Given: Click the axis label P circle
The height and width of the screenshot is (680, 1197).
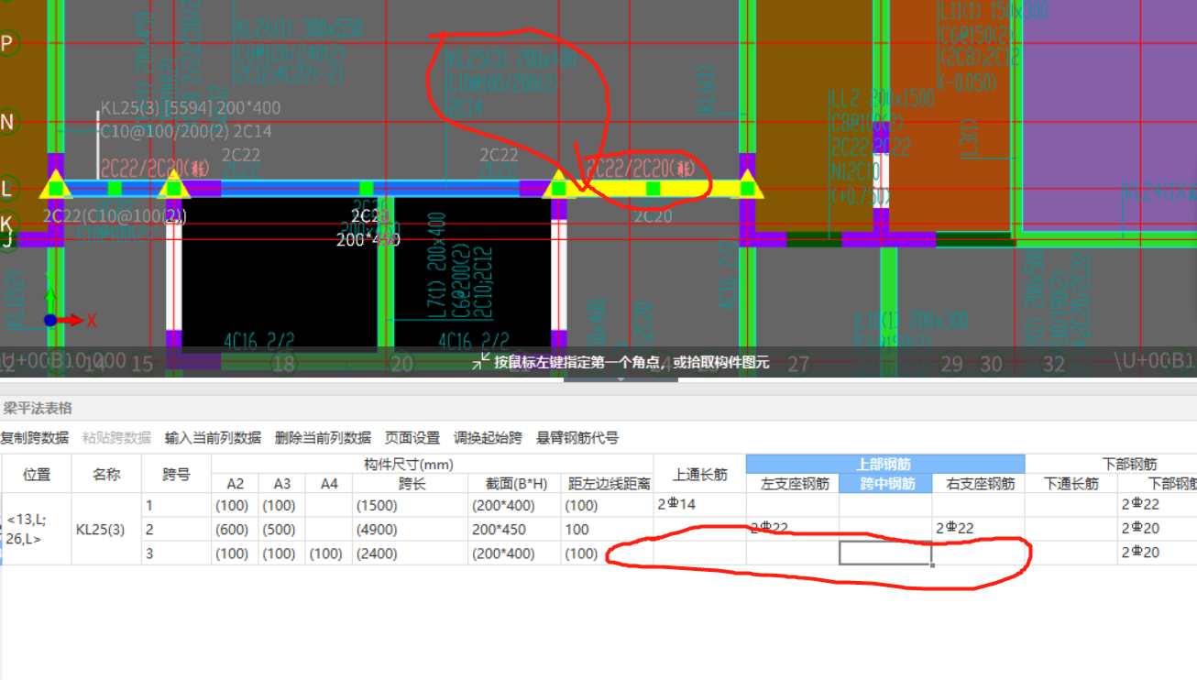Looking at the screenshot, I should tap(8, 43).
